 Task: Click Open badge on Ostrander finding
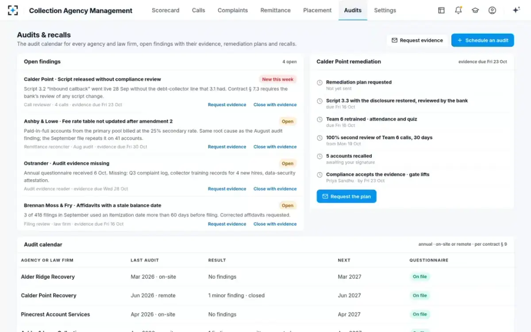(288, 163)
